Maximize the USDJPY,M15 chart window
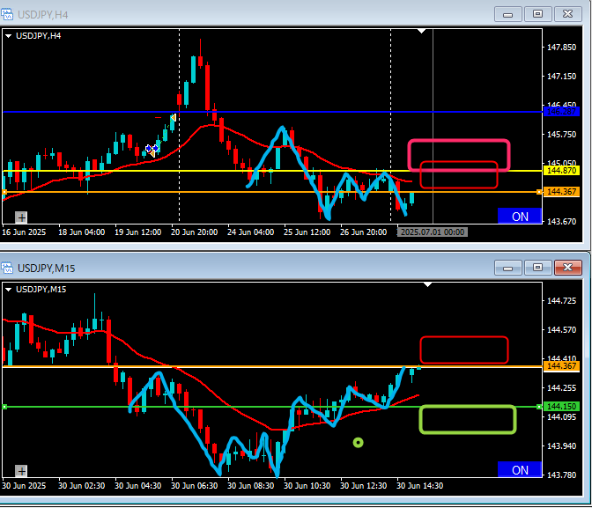The width and height of the screenshot is (592, 508). (x=537, y=268)
